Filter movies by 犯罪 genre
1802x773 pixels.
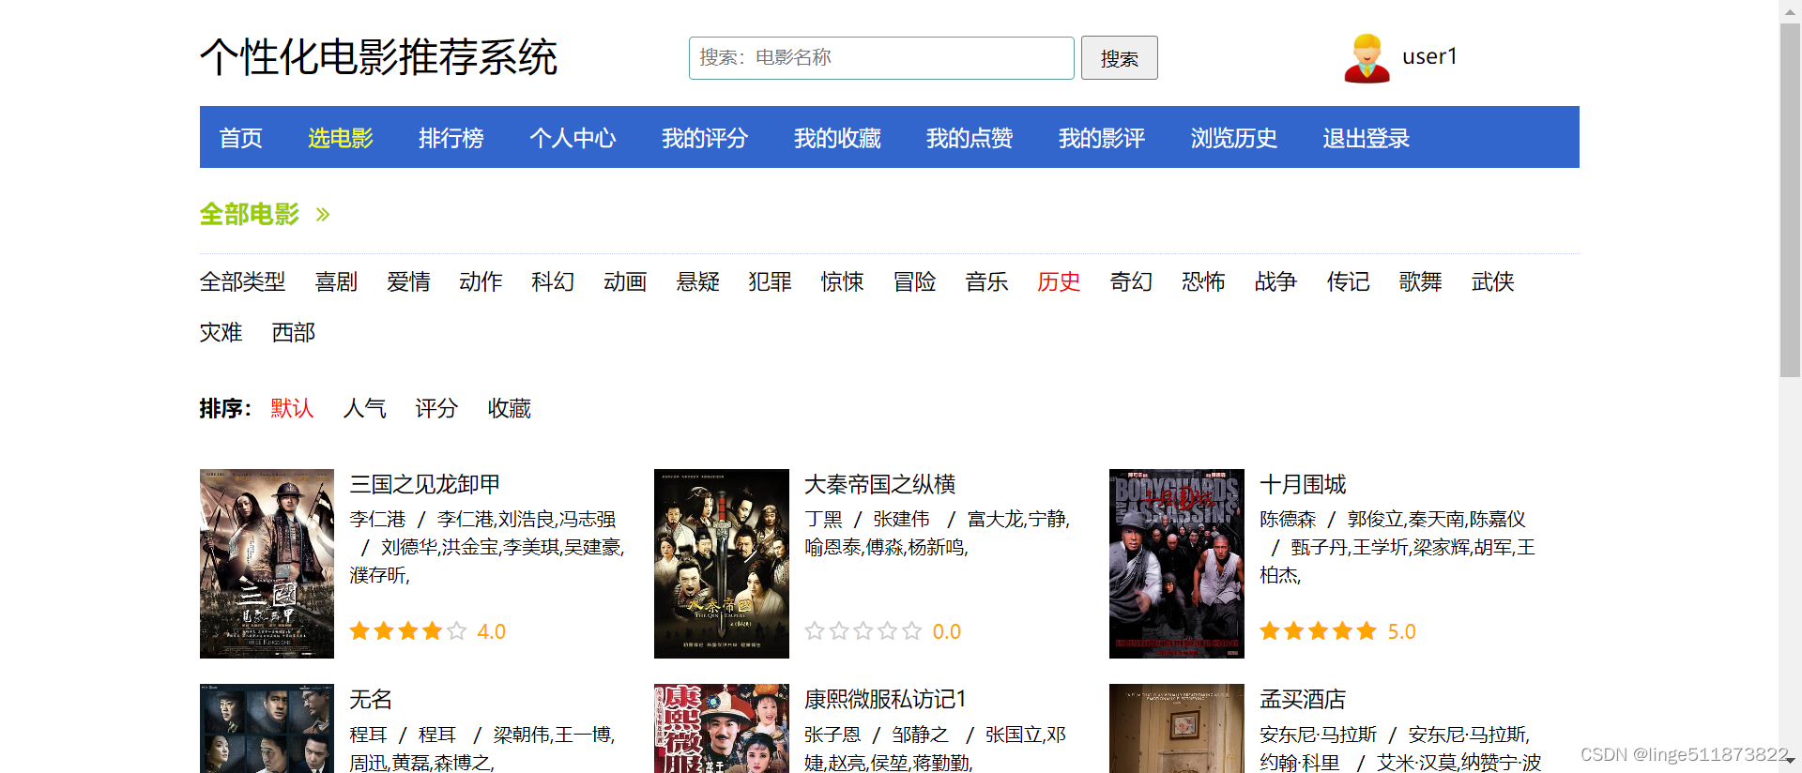[x=771, y=281]
